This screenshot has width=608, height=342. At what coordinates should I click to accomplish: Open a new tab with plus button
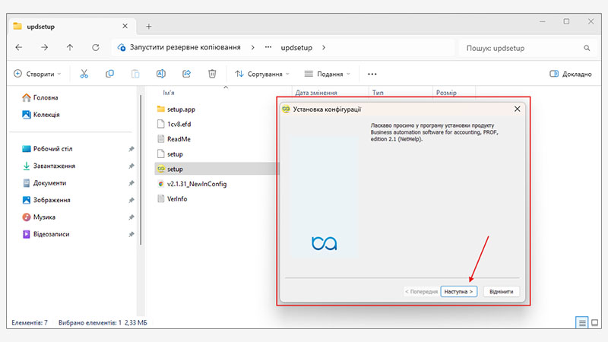pyautogui.click(x=149, y=26)
